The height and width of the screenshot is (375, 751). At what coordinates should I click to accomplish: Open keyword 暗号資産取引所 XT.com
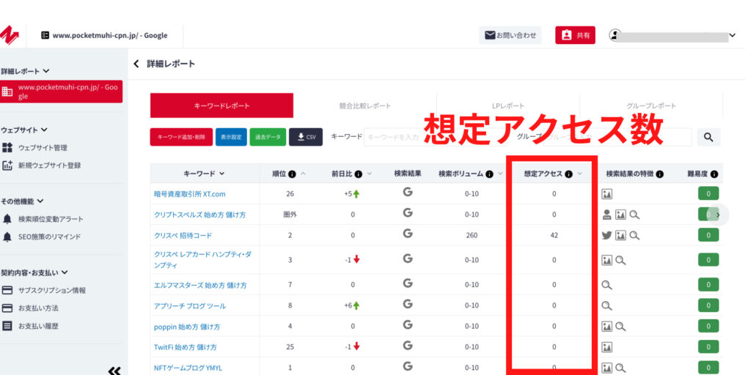tap(190, 193)
